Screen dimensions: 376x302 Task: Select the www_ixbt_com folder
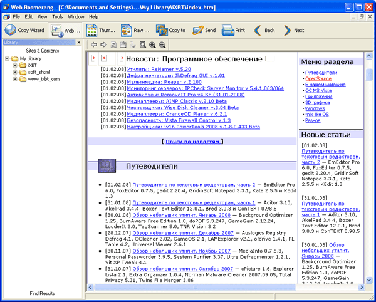[x=43, y=80]
